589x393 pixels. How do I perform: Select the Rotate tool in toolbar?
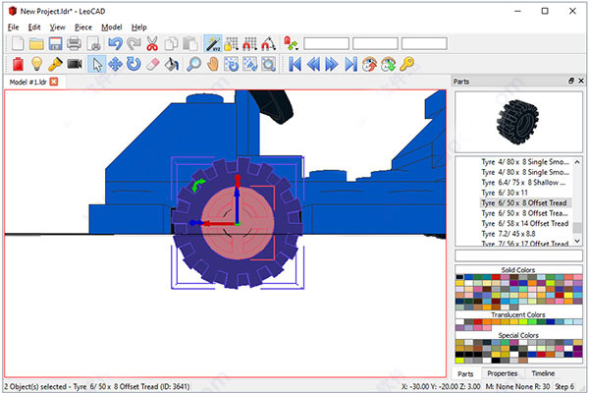coord(134,64)
